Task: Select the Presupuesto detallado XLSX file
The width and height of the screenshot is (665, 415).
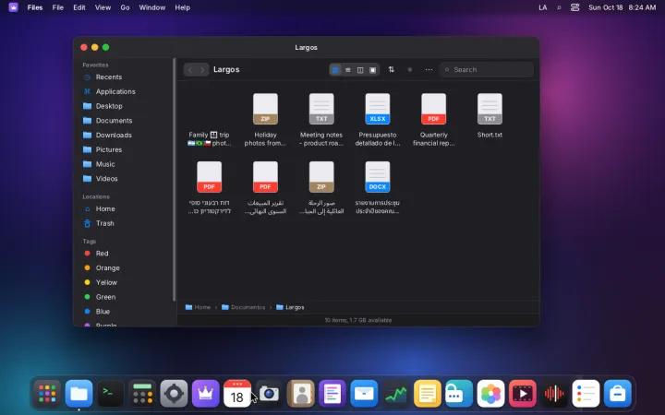Action: [378, 119]
